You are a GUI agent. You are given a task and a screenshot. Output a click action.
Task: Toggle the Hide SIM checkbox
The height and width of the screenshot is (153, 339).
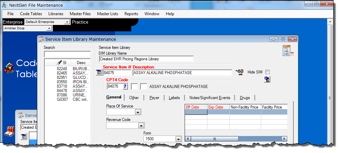coord(267,72)
